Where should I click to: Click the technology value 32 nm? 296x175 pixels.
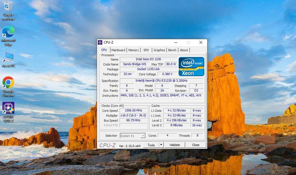tap(128, 74)
